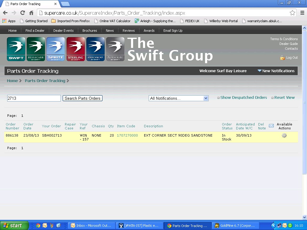Reload the page with the refresh icon
Image resolution: width=307 pixels, height=230 pixels.
pyautogui.click(x=23, y=13)
